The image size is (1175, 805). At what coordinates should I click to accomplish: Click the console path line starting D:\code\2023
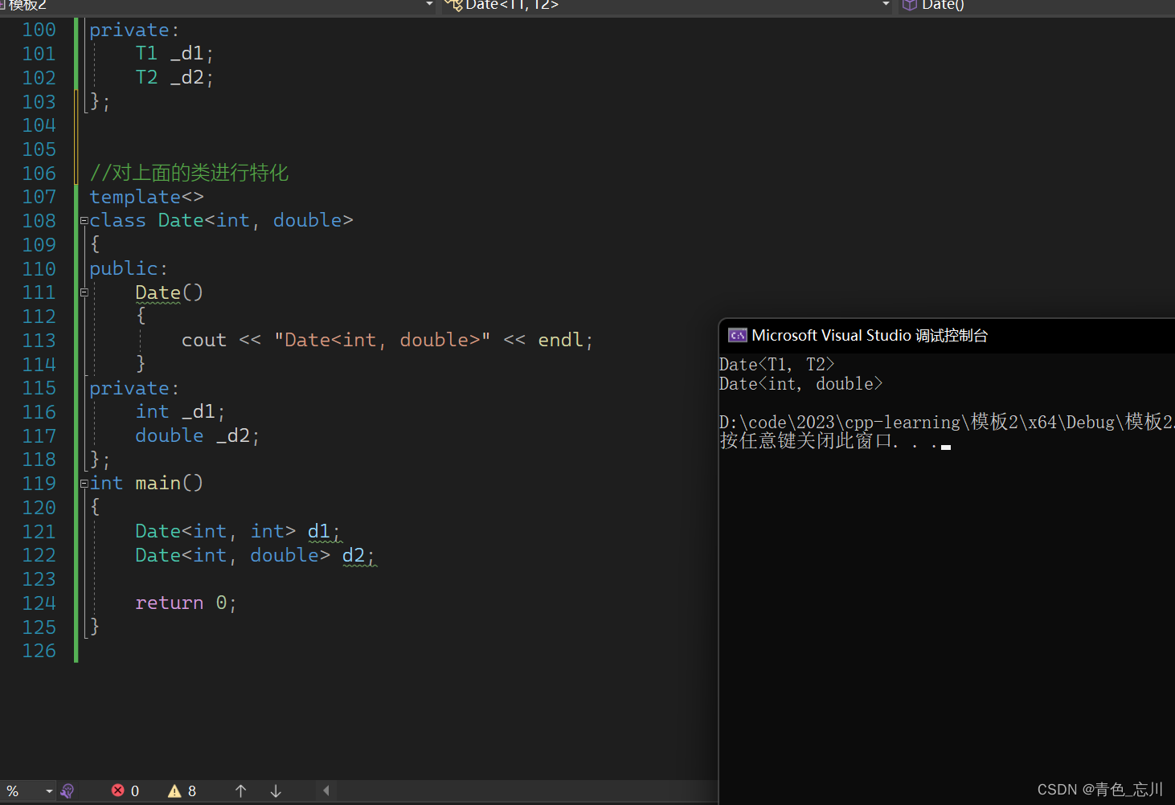pyautogui.click(x=947, y=423)
